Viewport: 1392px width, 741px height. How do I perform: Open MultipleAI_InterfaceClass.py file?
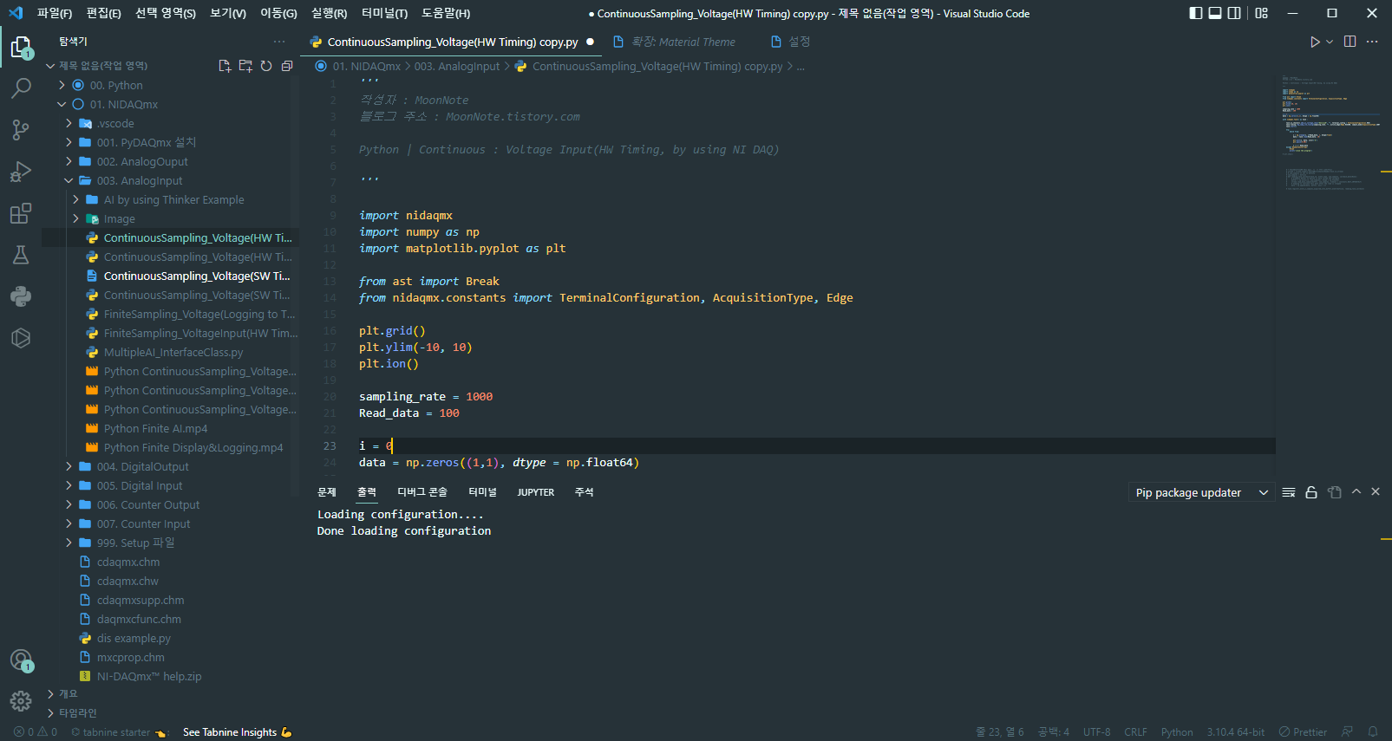(173, 352)
